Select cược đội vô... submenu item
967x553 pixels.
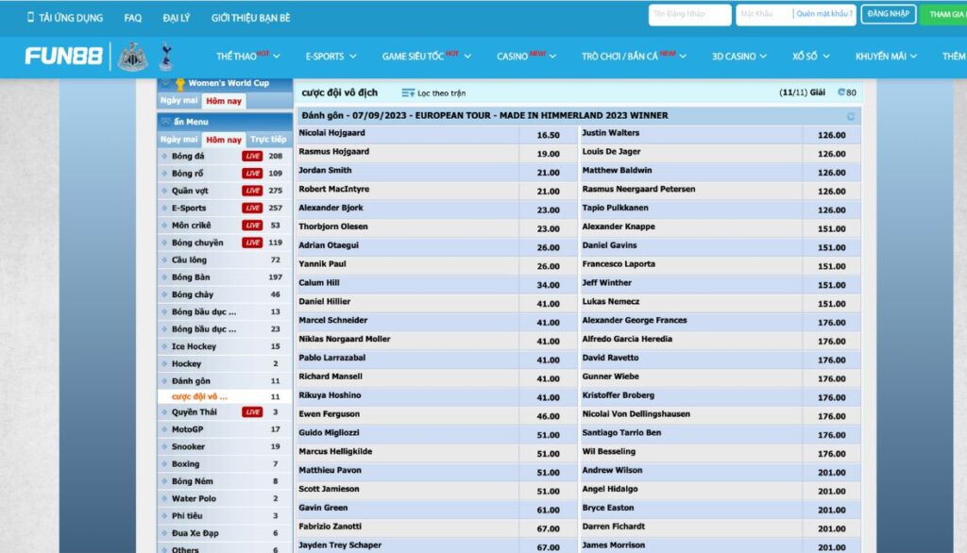coord(225,396)
